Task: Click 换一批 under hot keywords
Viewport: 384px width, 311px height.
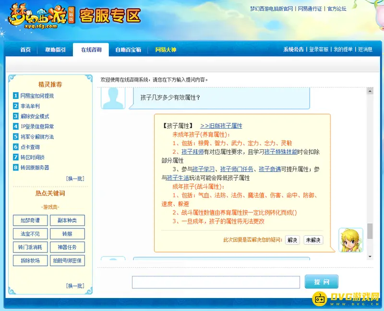Action: coord(75,286)
